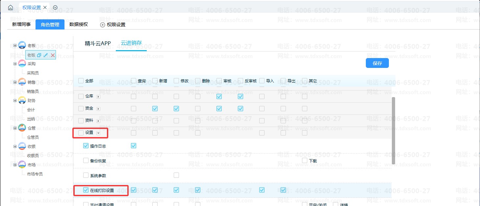Collapse the 老板 tree group
The image size is (480, 206).
[15, 46]
